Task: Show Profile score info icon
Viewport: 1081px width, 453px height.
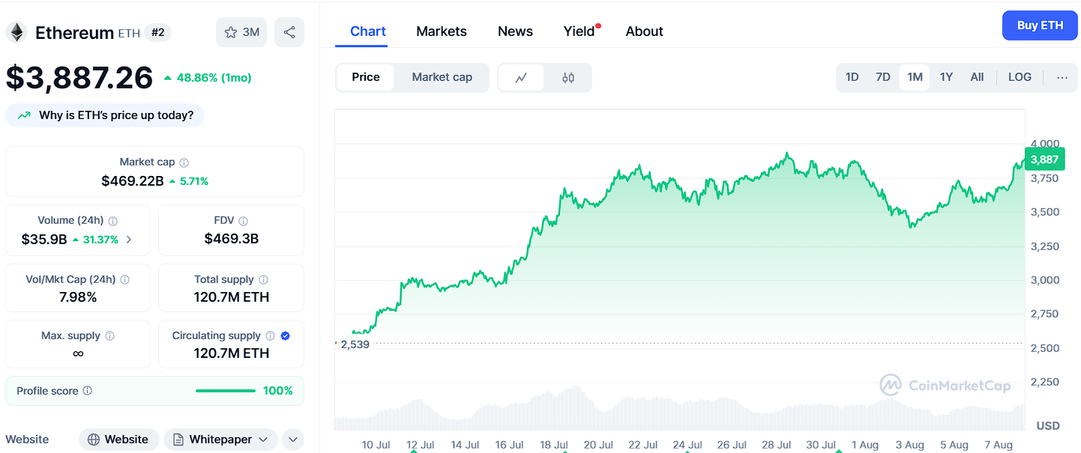Action: tap(88, 391)
